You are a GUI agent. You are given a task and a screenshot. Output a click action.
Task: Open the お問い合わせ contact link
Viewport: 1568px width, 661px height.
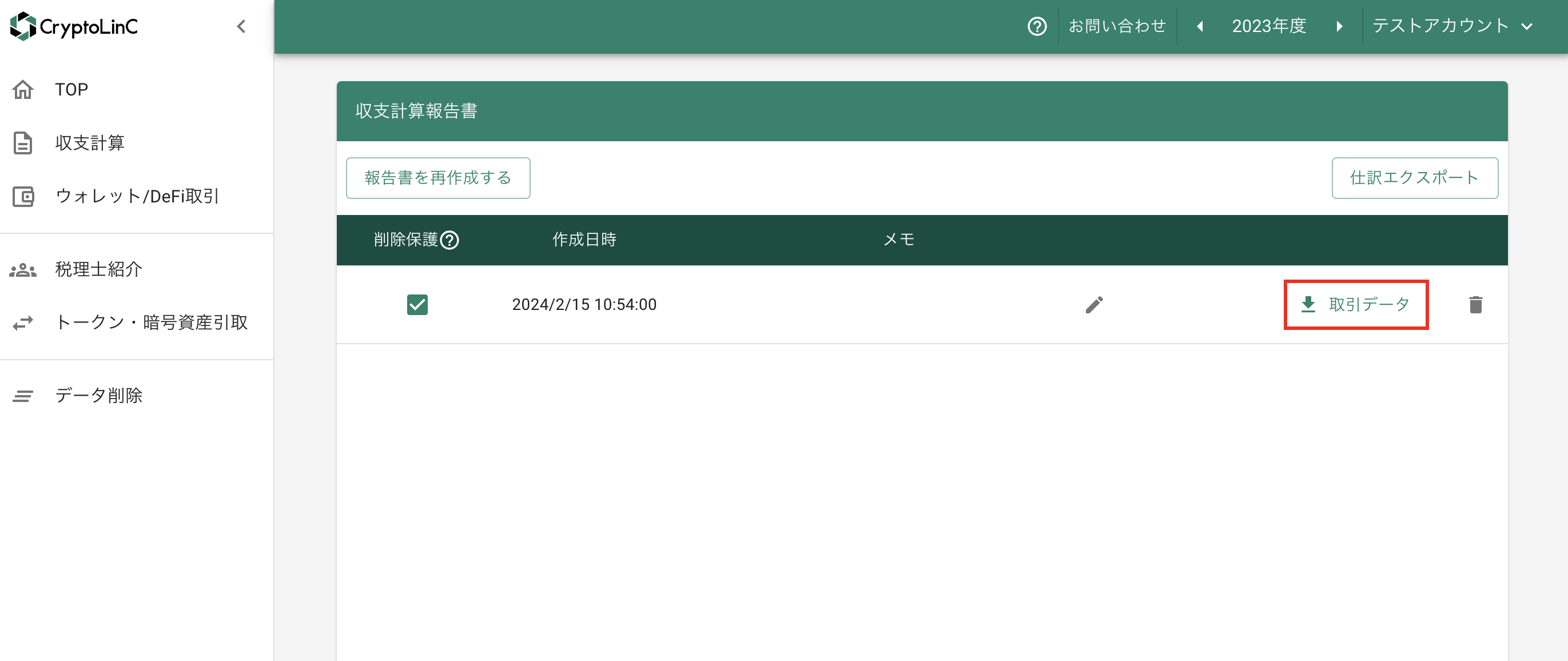click(x=1117, y=26)
